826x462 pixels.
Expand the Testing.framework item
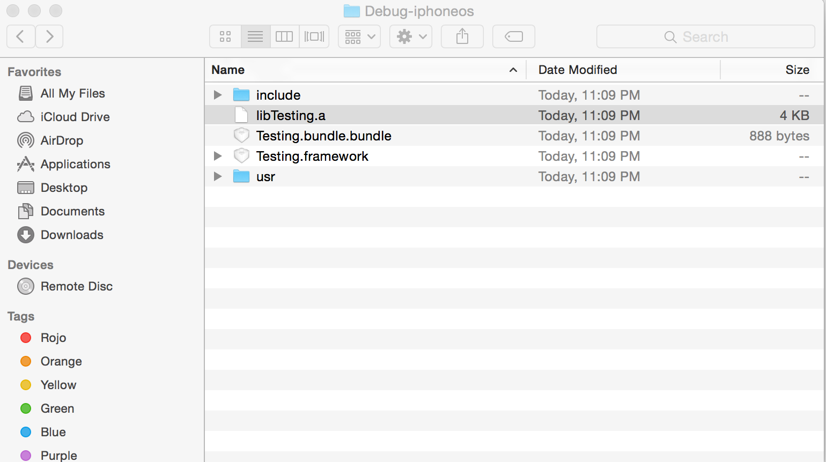pyautogui.click(x=218, y=156)
